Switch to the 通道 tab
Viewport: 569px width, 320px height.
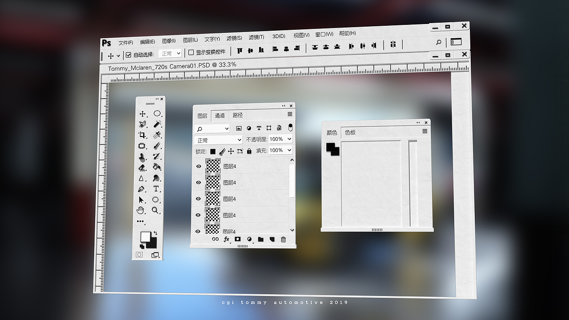pyautogui.click(x=220, y=116)
